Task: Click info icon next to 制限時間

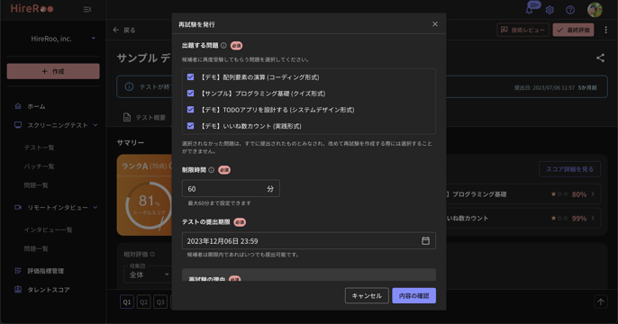Action: (211, 170)
